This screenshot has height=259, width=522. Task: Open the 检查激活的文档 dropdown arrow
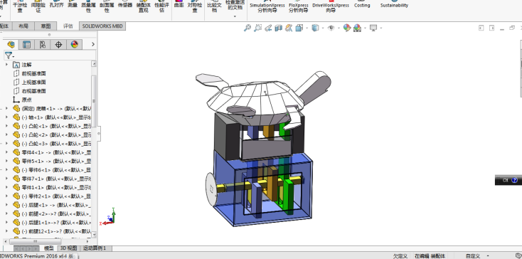coord(235,16)
